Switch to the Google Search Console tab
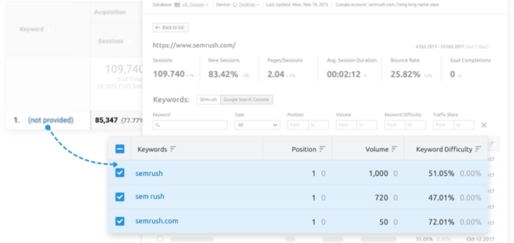514x243 pixels. click(246, 100)
